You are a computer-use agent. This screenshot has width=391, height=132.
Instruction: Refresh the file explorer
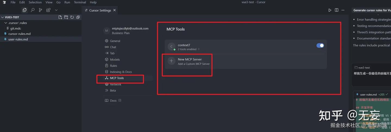(x=72, y=17)
